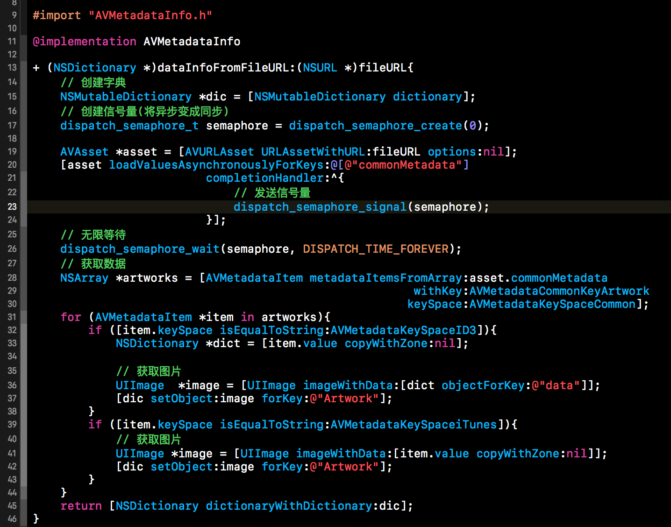This screenshot has height=527, width=671.
Task: Click the *dict variable declaration
Action: pos(223,343)
